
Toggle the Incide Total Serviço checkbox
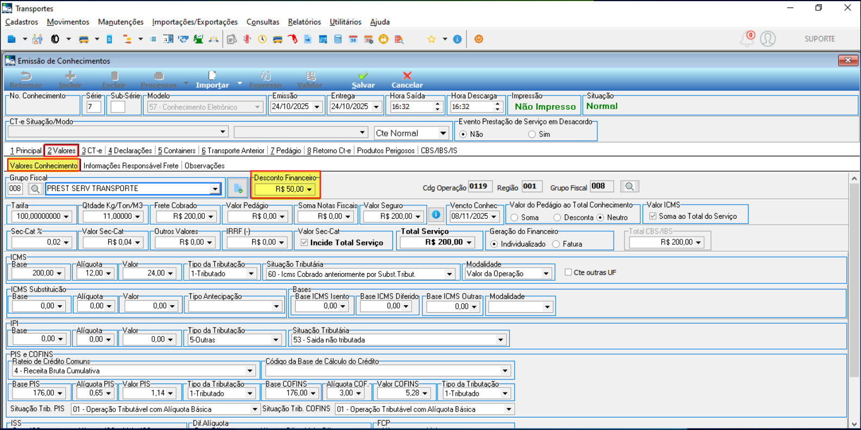pyautogui.click(x=304, y=243)
